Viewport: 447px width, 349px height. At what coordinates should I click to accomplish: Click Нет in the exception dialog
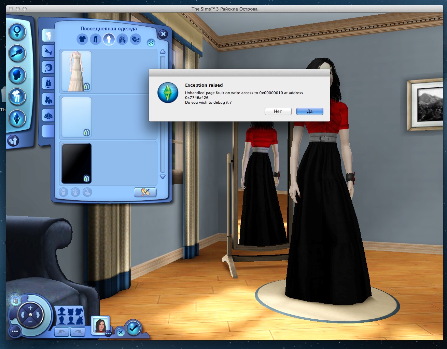(278, 111)
